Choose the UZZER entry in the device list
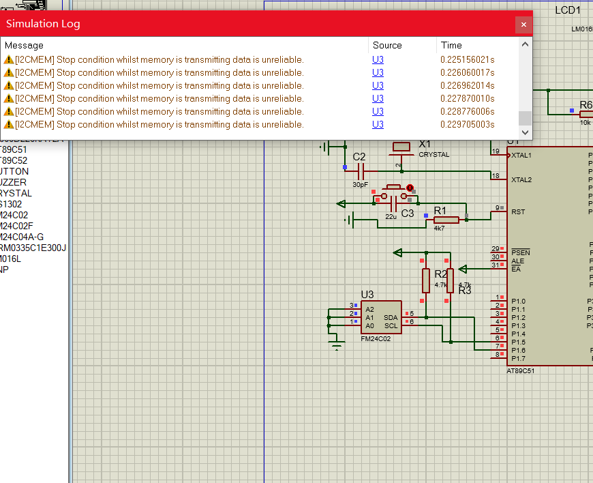This screenshot has width=593, height=483. [x=13, y=182]
